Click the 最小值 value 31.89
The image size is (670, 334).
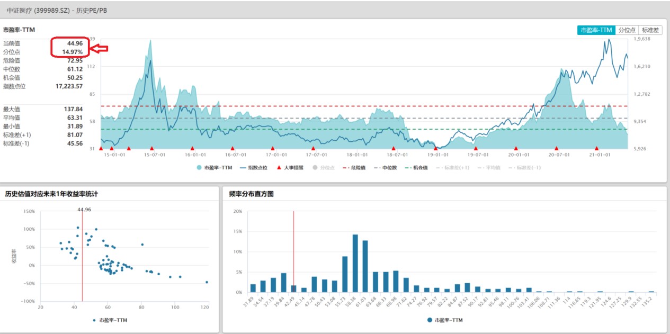pos(75,126)
